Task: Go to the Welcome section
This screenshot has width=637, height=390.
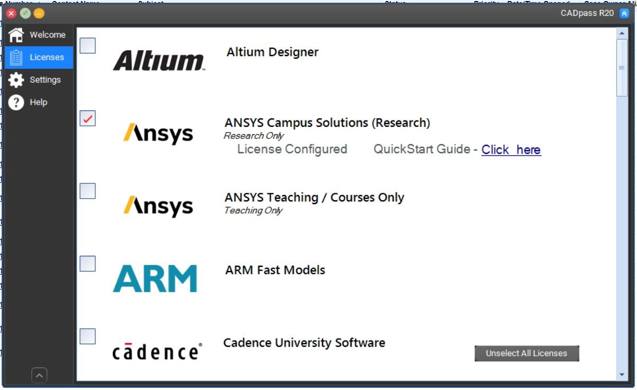Action: pos(39,35)
